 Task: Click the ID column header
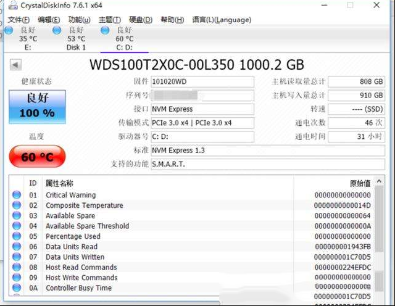pyautogui.click(x=33, y=183)
